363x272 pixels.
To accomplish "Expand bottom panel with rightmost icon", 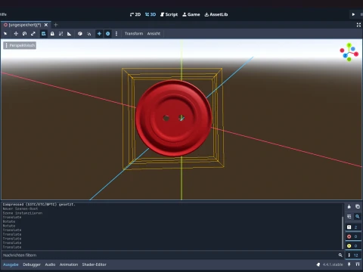I will 358,264.
